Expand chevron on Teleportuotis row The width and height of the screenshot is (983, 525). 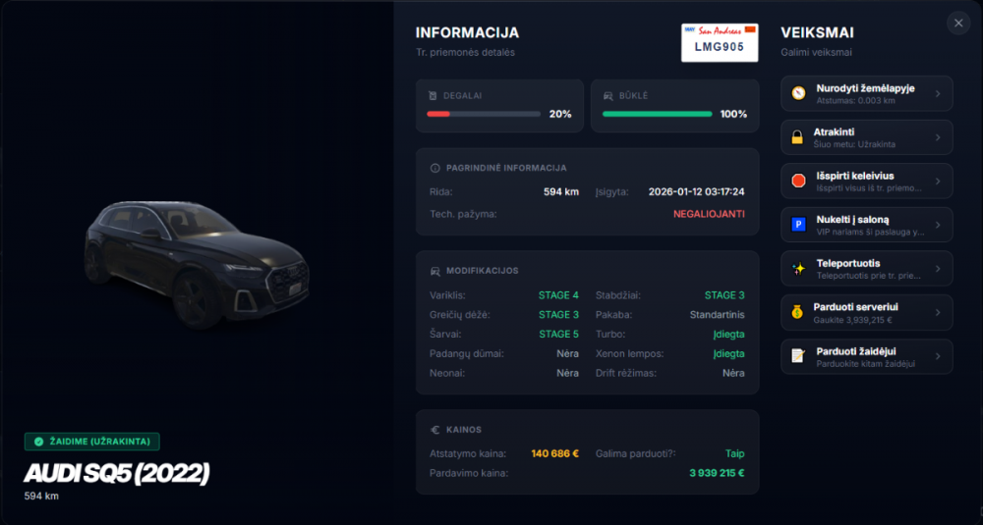pos(938,269)
